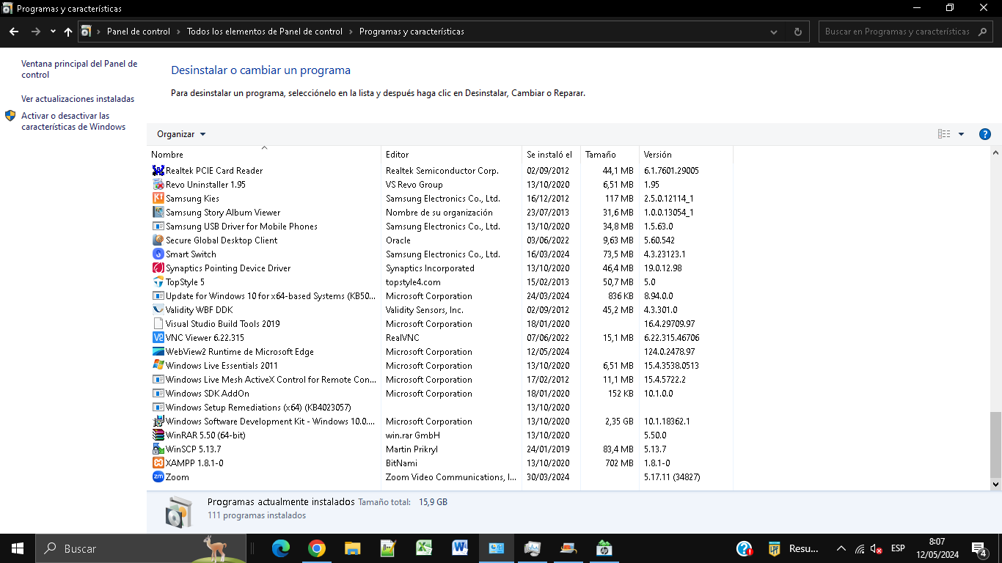This screenshot has height=563, width=1002.
Task: Sort the list by the Editor column
Action: (451, 155)
